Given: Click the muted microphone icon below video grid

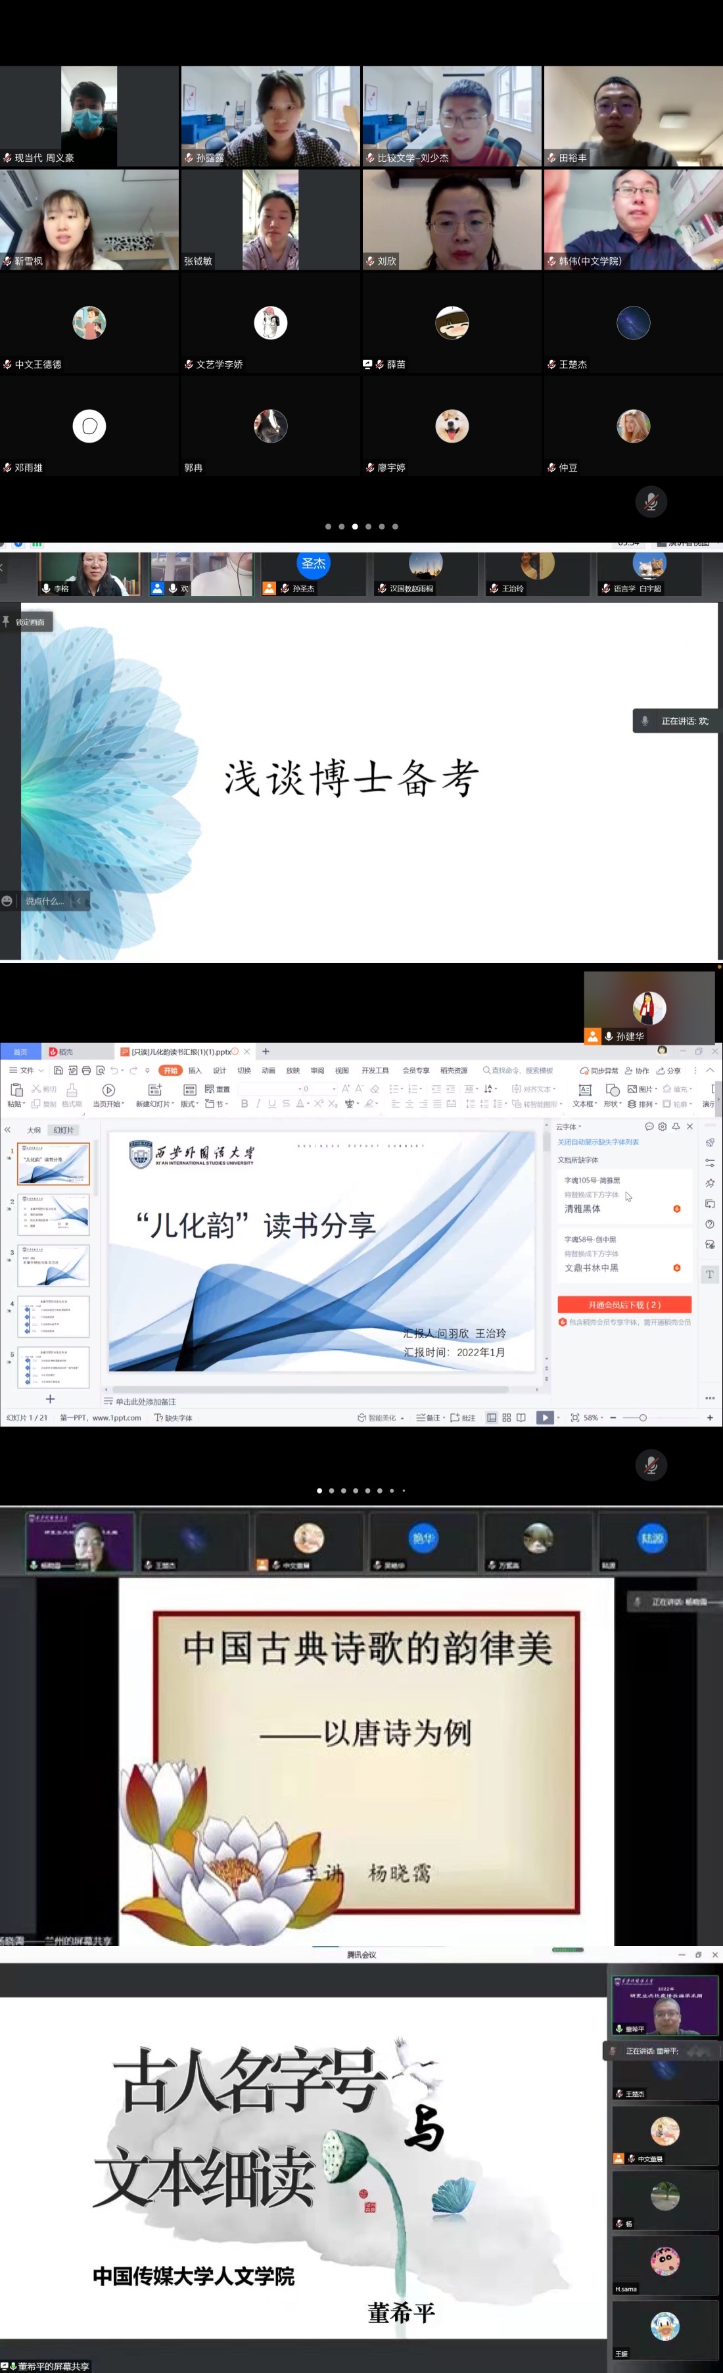Looking at the screenshot, I should (650, 501).
